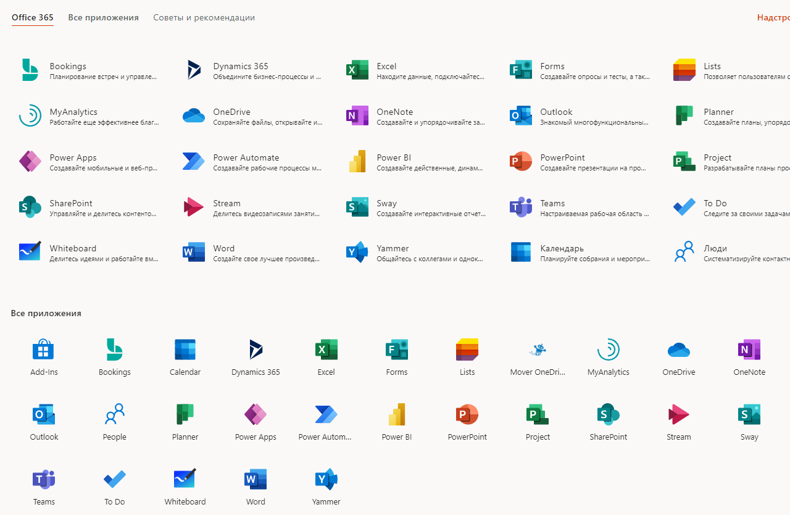
Task: Open the Календарь app icon
Action: (521, 253)
